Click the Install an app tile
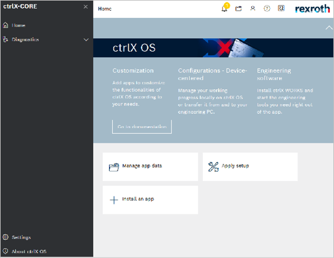 [x=150, y=200]
